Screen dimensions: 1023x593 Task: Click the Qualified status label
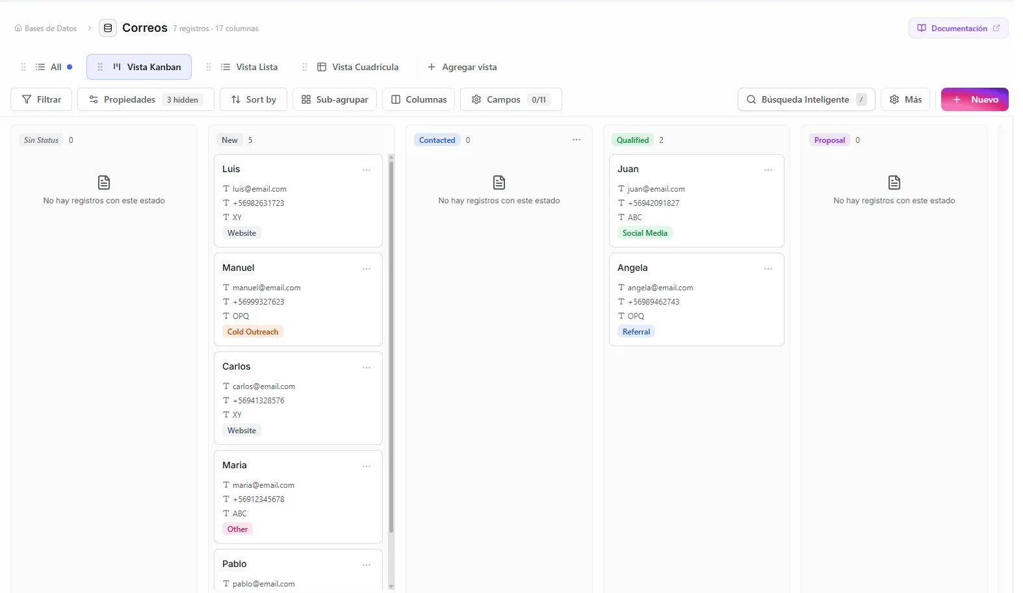click(x=632, y=140)
